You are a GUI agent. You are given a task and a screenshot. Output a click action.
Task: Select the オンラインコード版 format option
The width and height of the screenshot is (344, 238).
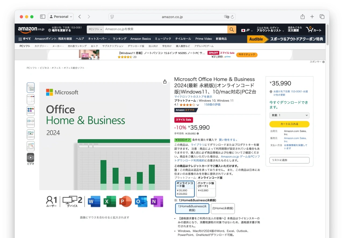coord(184,189)
